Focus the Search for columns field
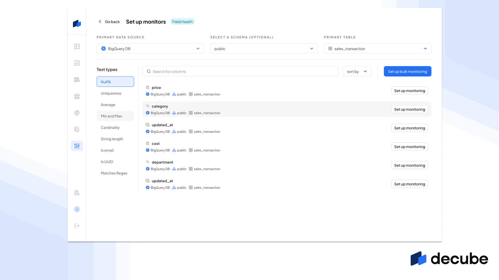Viewport: 499px width, 280px height. coord(240,71)
